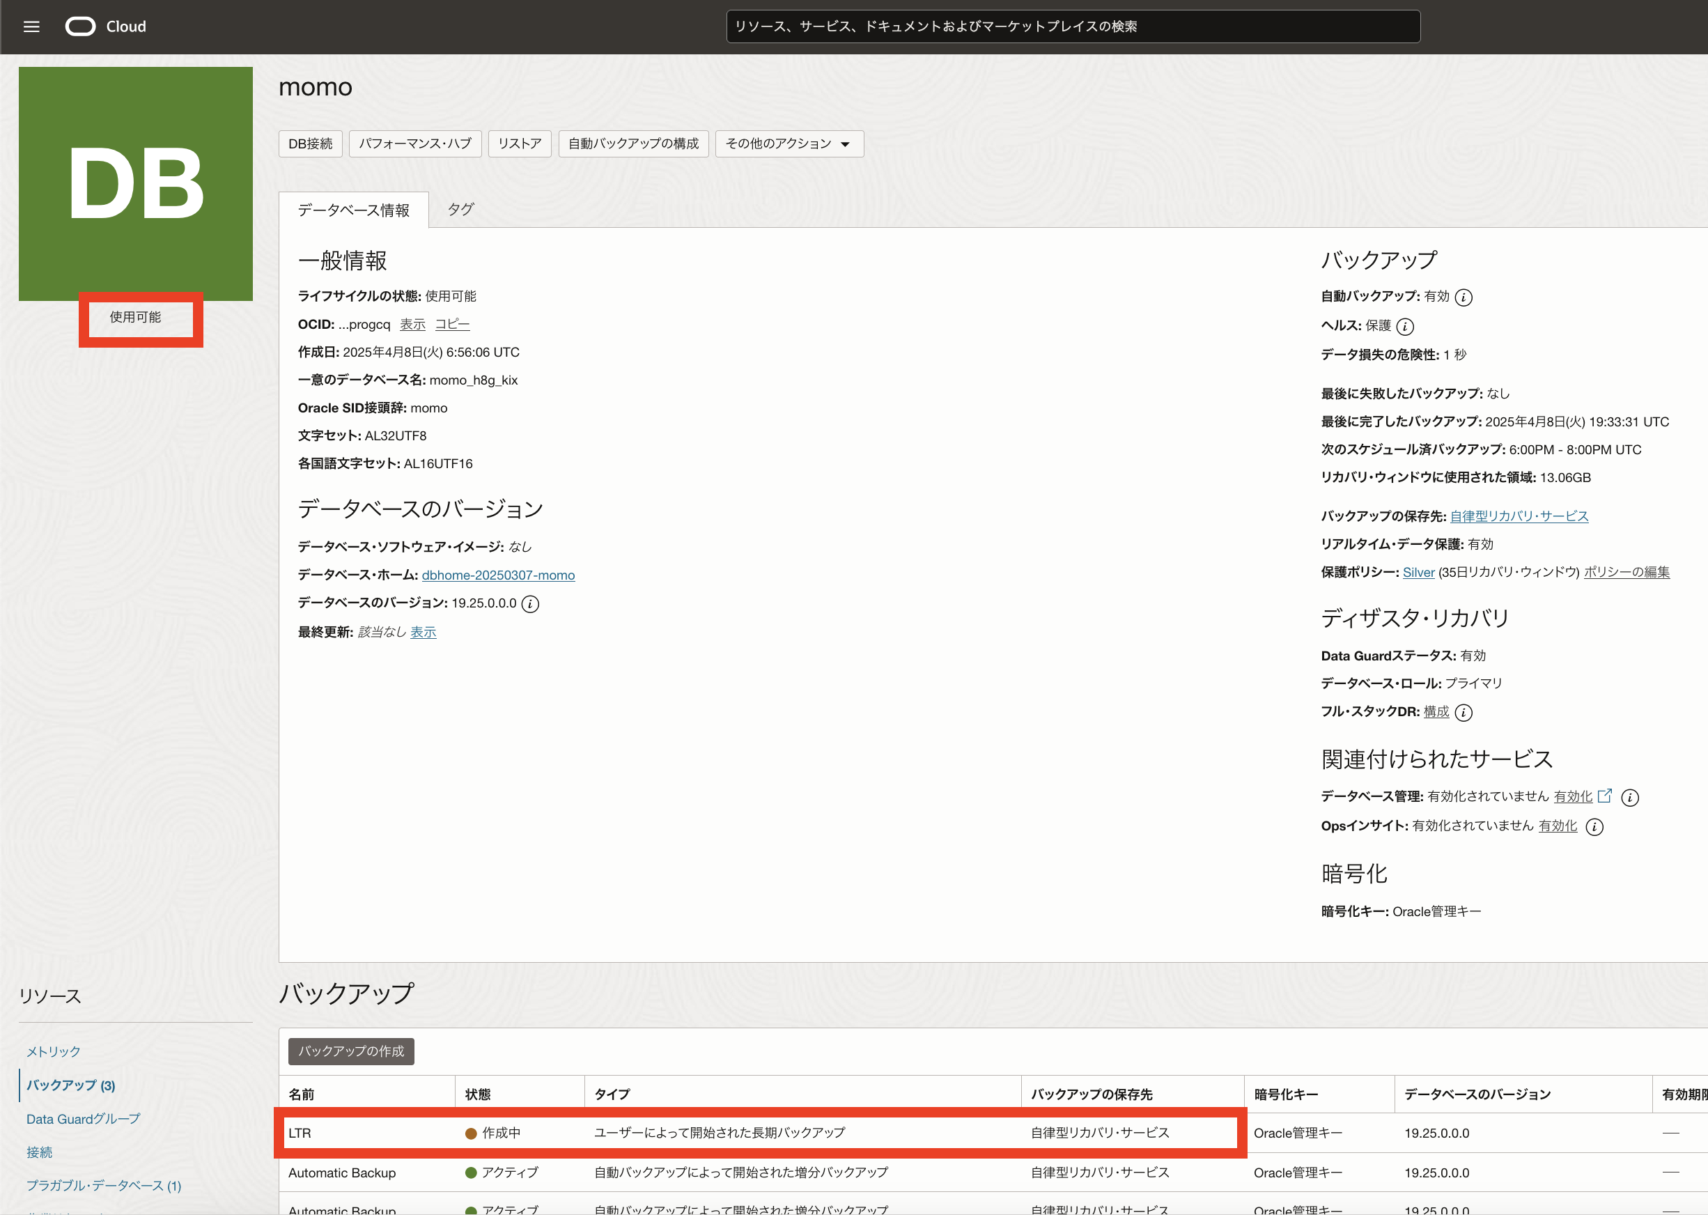This screenshot has width=1708, height=1215.
Task: Click the info icon next to 自動バックアップ
Action: (x=1464, y=297)
